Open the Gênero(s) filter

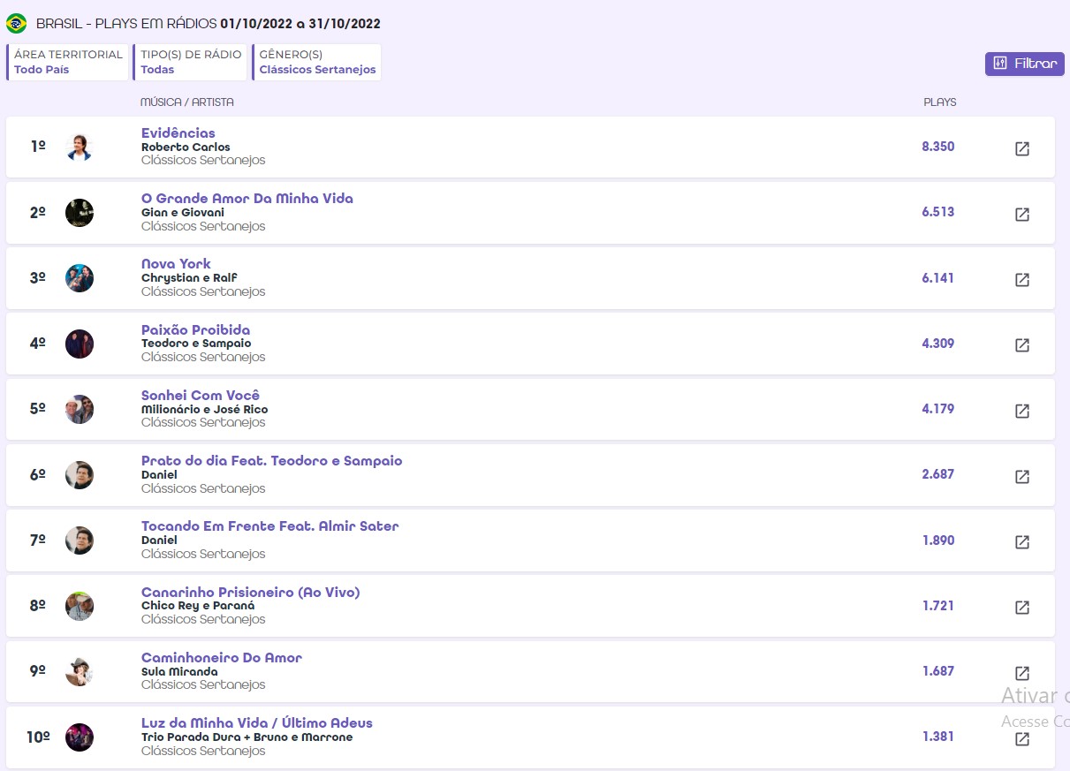tap(317, 62)
